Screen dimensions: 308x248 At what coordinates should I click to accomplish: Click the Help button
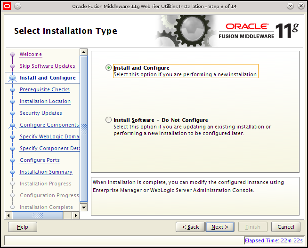coord(23,227)
